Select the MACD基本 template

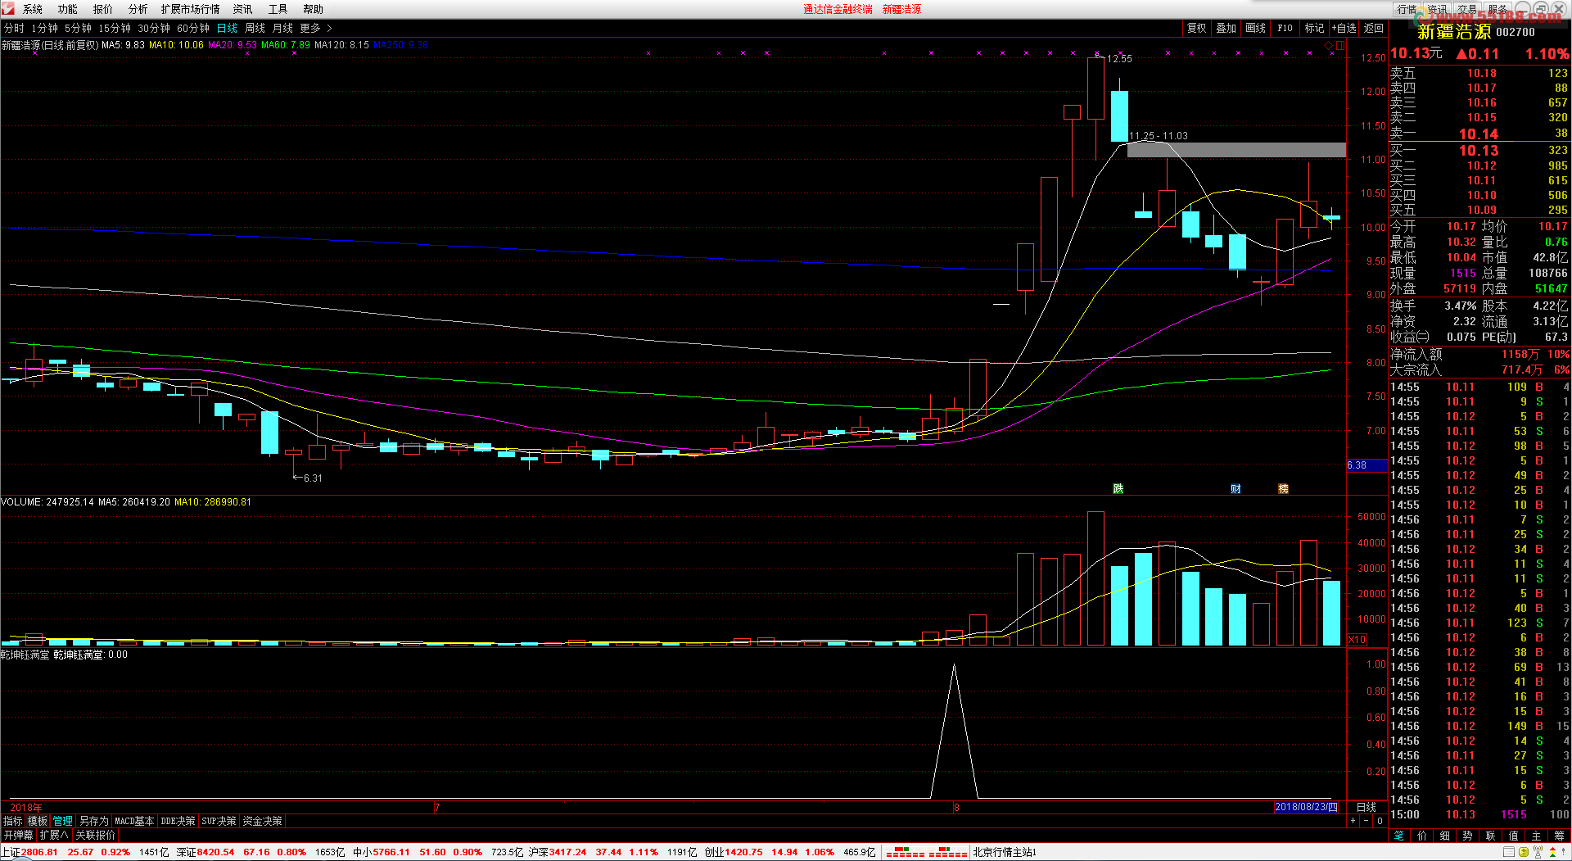click(x=134, y=821)
